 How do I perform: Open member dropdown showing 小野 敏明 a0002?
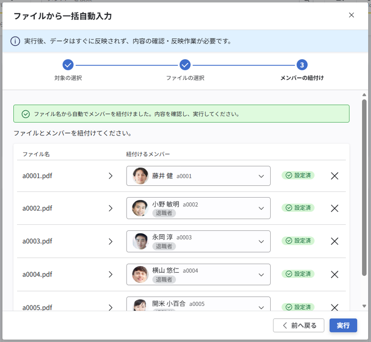[x=198, y=208]
